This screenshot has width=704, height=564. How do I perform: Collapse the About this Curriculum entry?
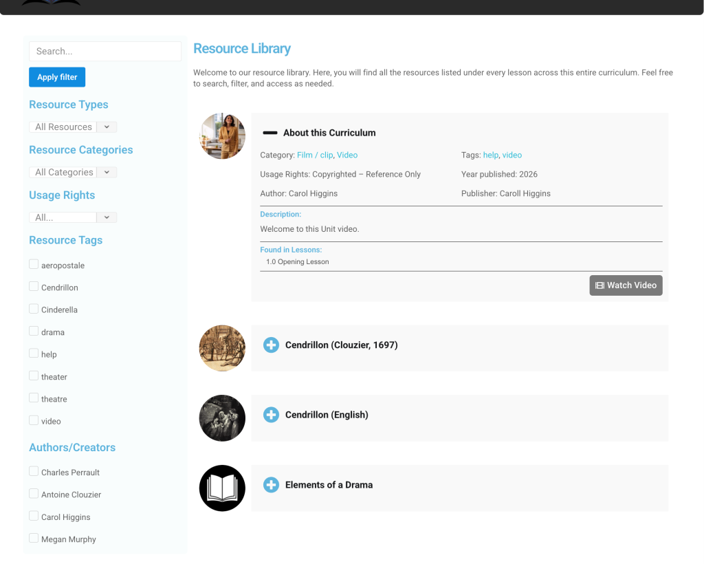(270, 133)
